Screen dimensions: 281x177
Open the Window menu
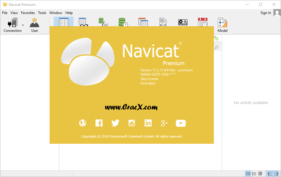tap(56, 13)
